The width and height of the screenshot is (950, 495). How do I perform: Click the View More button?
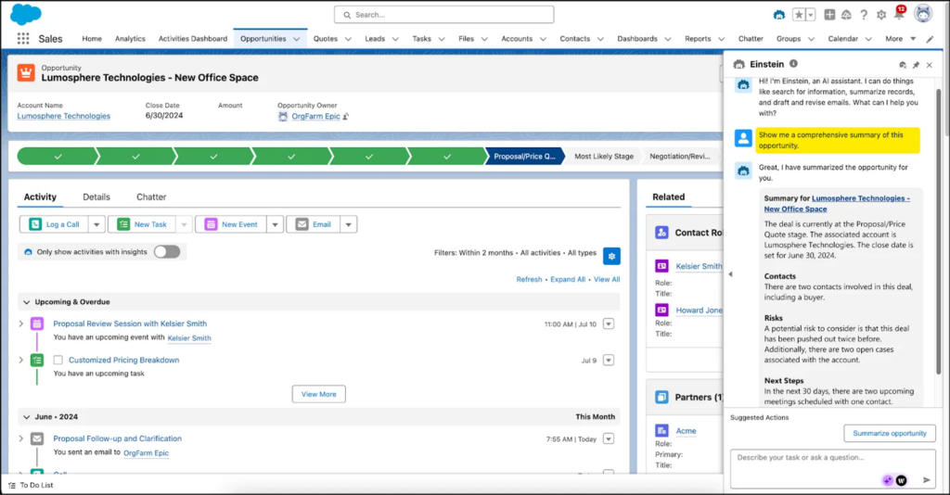pos(319,394)
